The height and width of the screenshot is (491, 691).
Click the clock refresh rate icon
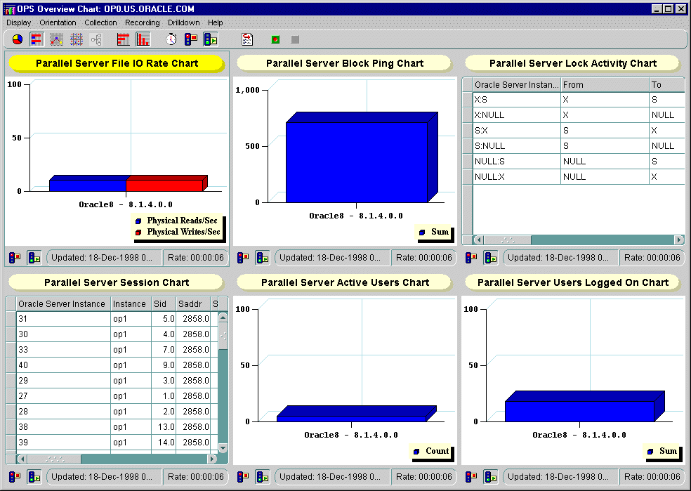tap(171, 39)
